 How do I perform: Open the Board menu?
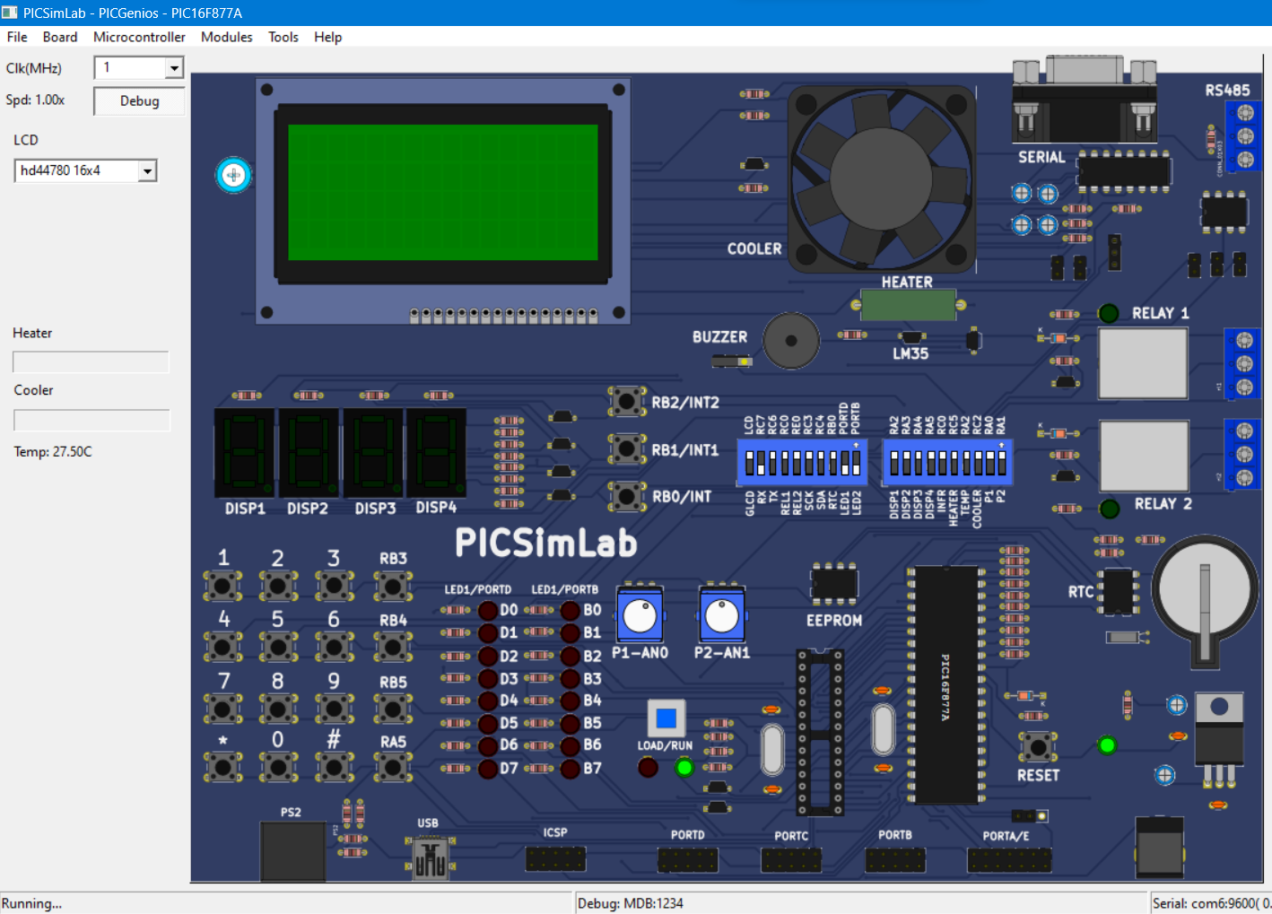point(60,37)
